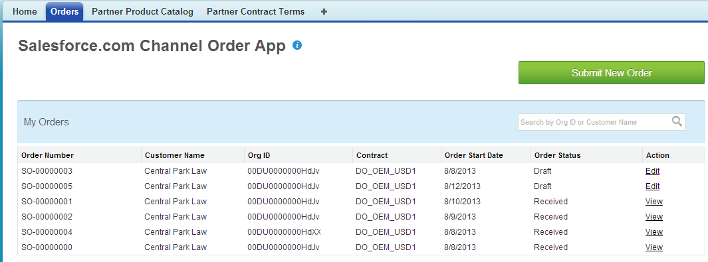
Task: Click the Action column header
Action: point(657,155)
